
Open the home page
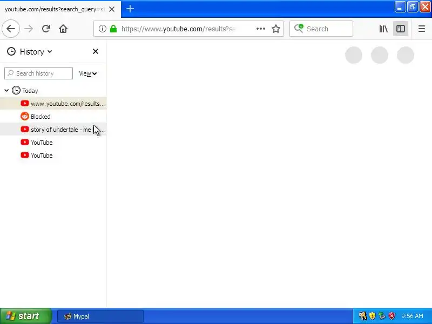(63, 29)
